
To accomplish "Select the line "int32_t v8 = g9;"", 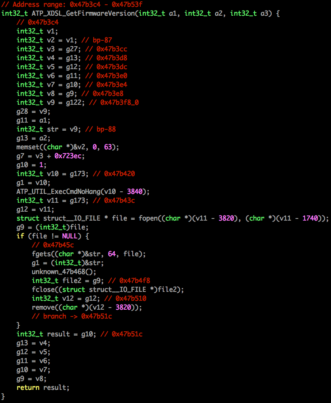I will (x=47, y=94).
